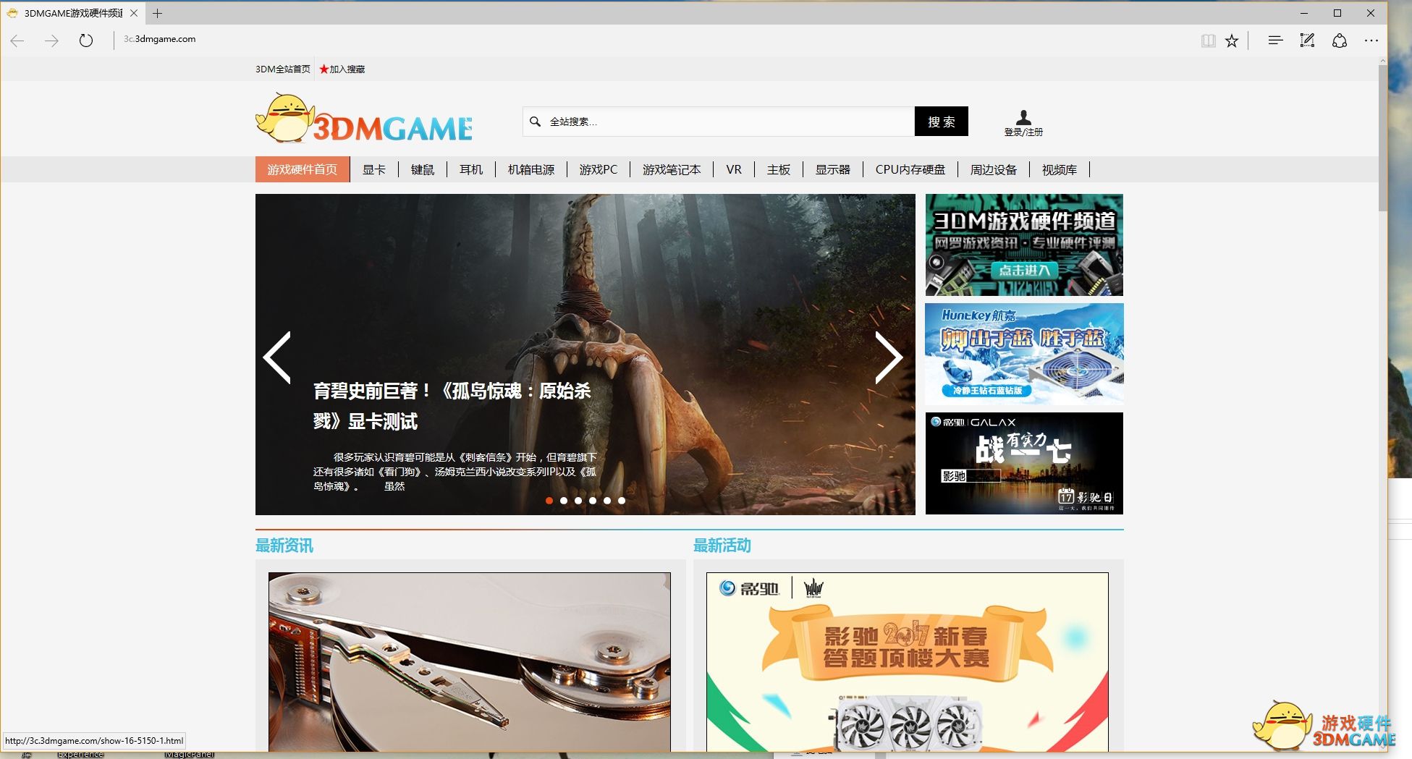Open the hard drive news image
Screen dimensions: 1412x759
pyautogui.click(x=470, y=662)
